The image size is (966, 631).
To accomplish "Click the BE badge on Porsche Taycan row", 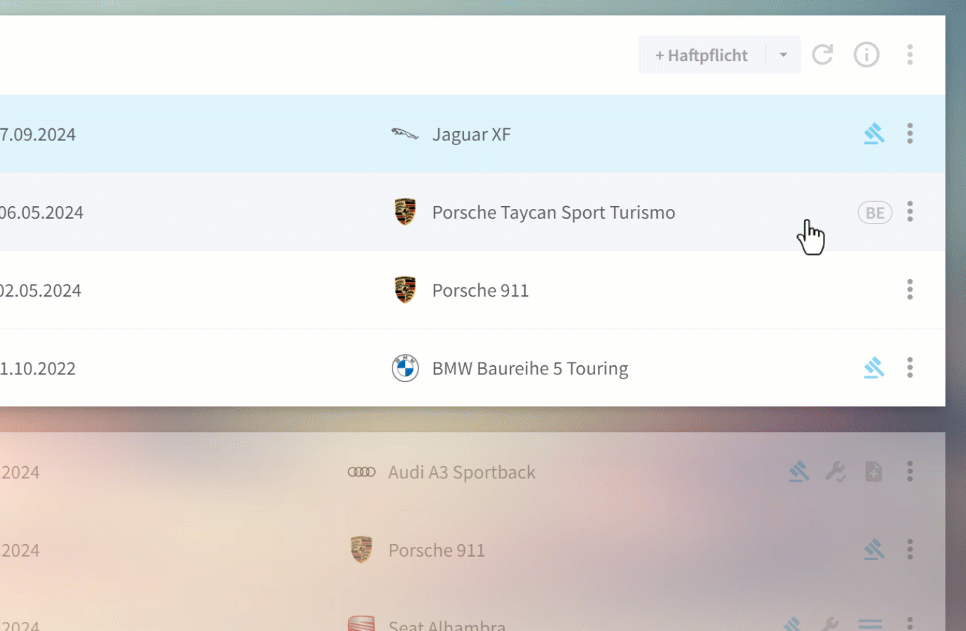I will pos(875,212).
